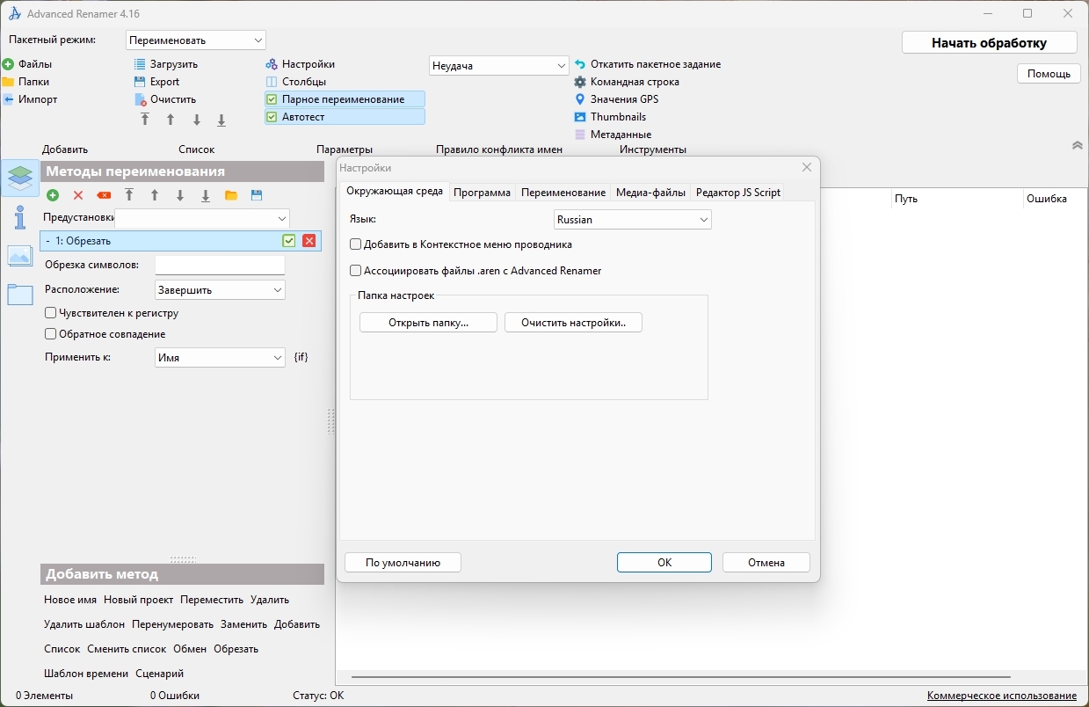Image resolution: width=1089 pixels, height=707 pixels.
Task: Confirm settings with OK button
Action: [664, 563]
